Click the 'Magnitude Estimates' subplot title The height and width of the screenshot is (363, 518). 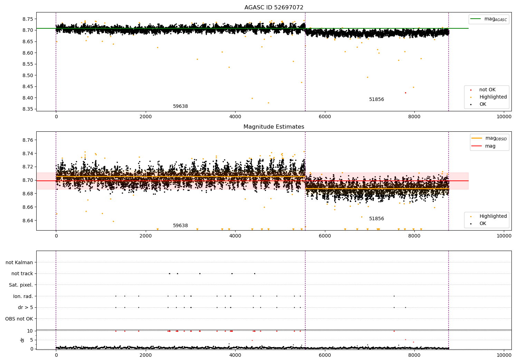(x=274, y=127)
